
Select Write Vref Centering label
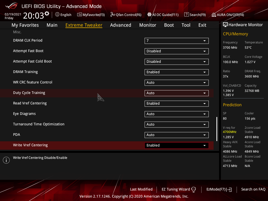(30, 145)
